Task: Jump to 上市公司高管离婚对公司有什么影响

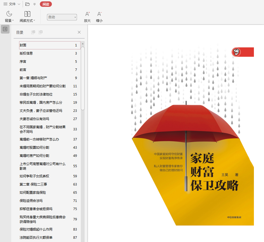Action: click(x=50, y=166)
